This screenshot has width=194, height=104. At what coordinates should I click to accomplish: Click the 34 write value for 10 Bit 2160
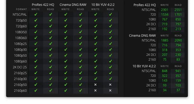(x=165, y=90)
